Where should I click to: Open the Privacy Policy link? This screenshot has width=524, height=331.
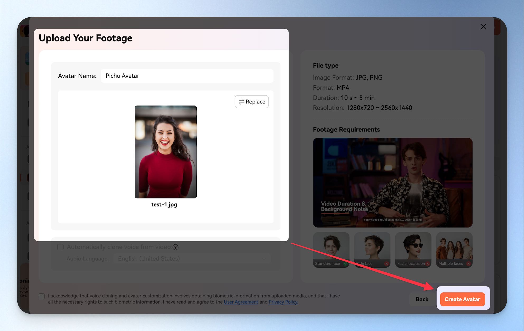click(283, 302)
